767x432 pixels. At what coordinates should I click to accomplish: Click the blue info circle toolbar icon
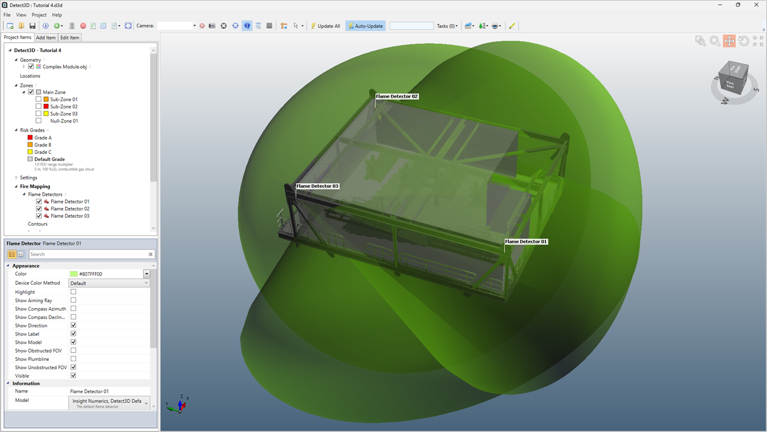tap(45, 26)
